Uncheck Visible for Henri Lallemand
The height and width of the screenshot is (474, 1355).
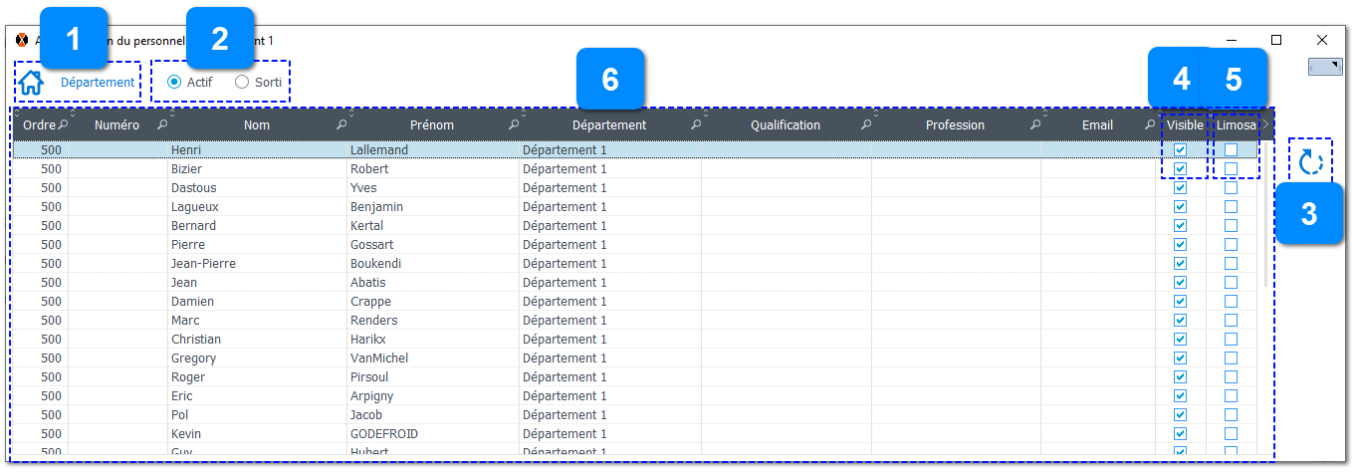pos(1181,150)
